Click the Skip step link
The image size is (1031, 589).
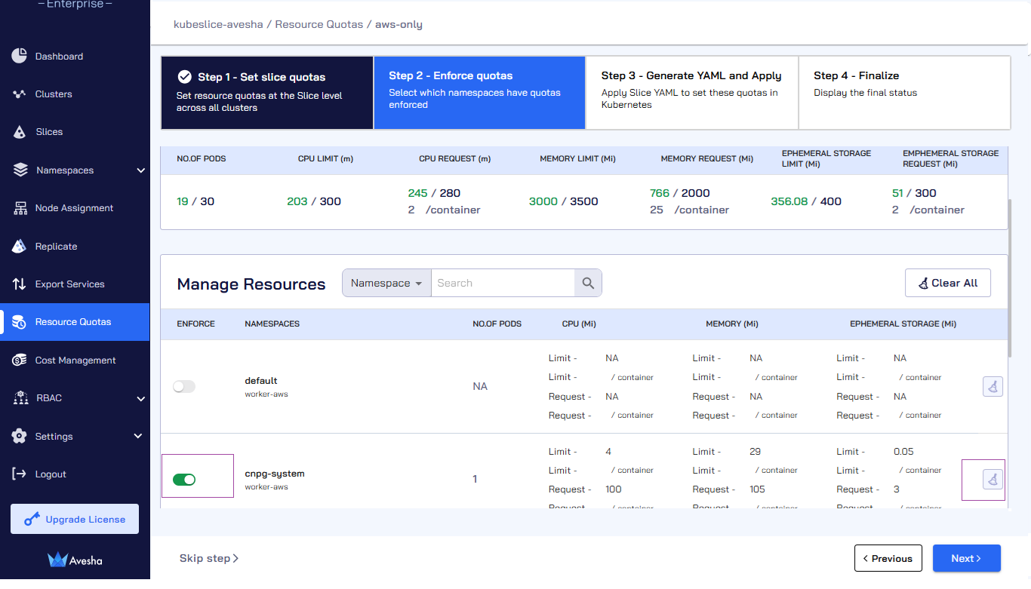(x=209, y=558)
